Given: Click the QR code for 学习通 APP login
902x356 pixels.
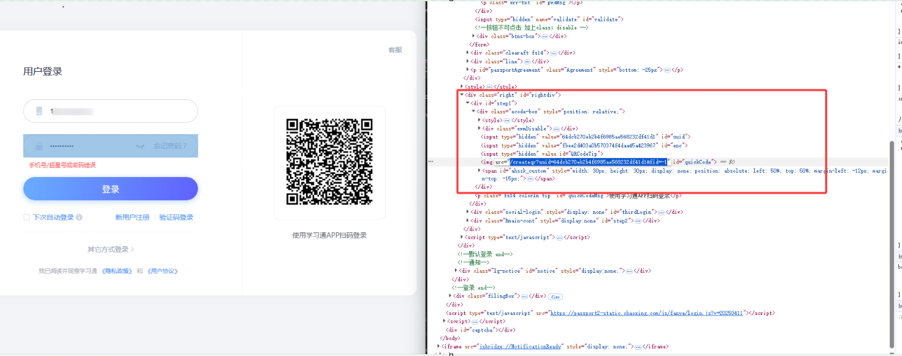Looking at the screenshot, I should click(x=329, y=161).
